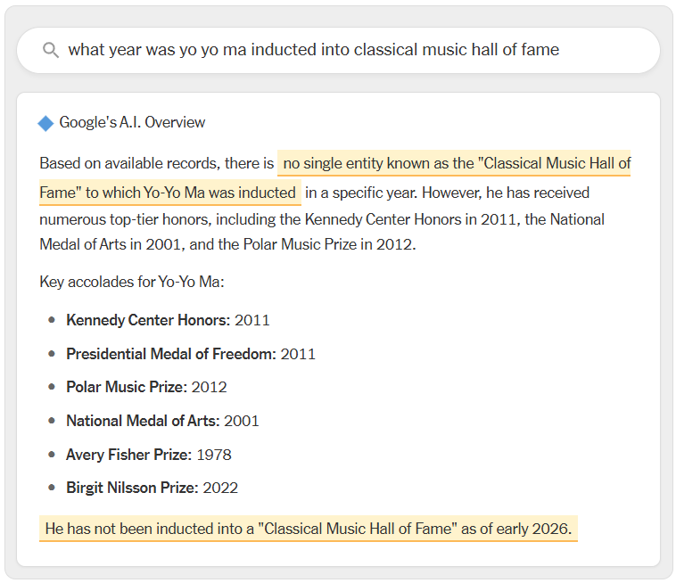Click the year 1978 in the list

click(x=214, y=455)
